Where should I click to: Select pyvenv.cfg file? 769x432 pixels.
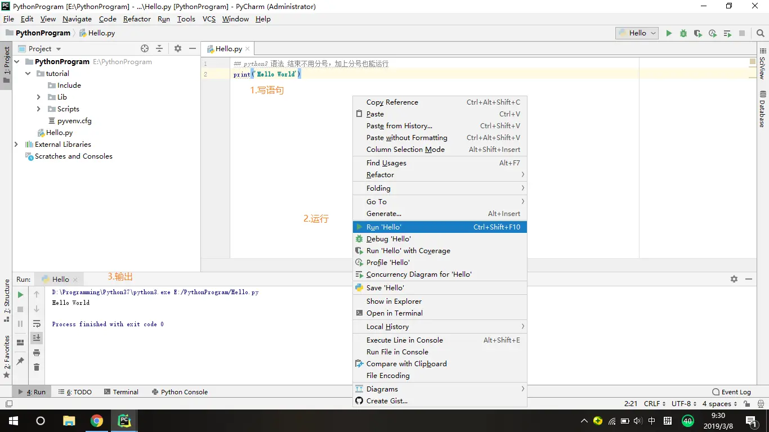tap(70, 121)
